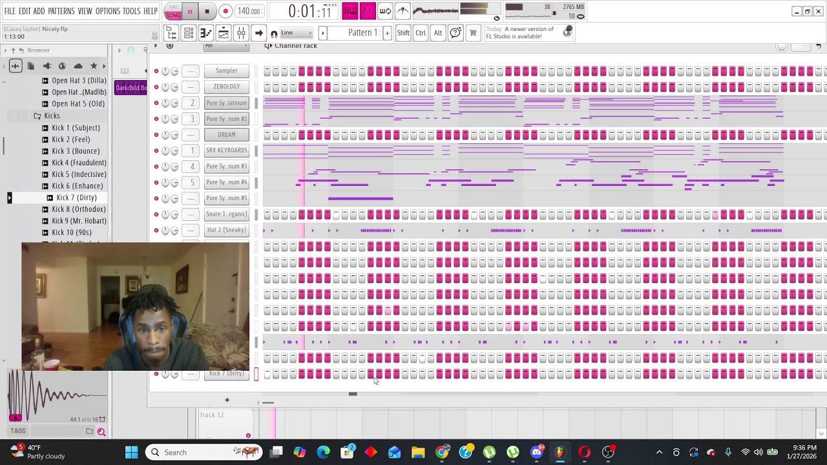Adjust the Sampler channel volume knob

pos(174,71)
